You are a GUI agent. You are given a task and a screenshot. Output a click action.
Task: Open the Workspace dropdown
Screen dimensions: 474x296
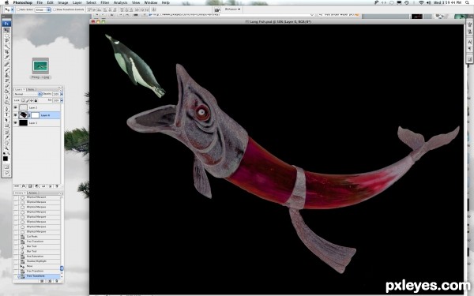click(233, 9)
